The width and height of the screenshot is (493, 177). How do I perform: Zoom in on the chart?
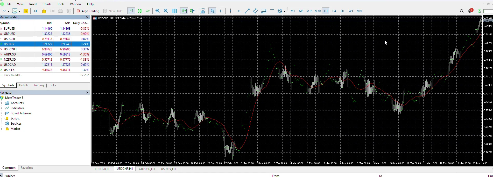[x=158, y=11]
